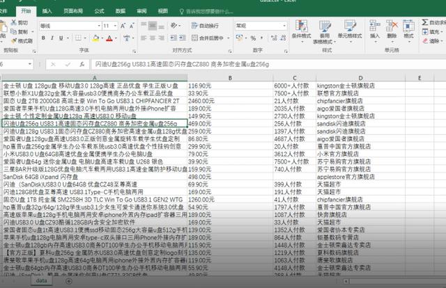
Task: Open the Number group dialog launcher
Action: click(x=286, y=51)
